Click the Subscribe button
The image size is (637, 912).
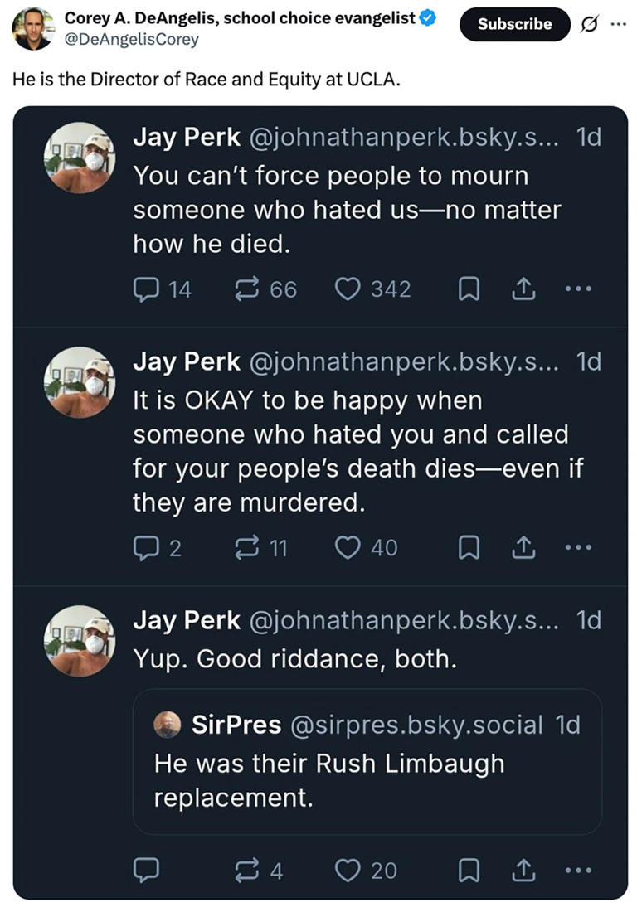(514, 24)
